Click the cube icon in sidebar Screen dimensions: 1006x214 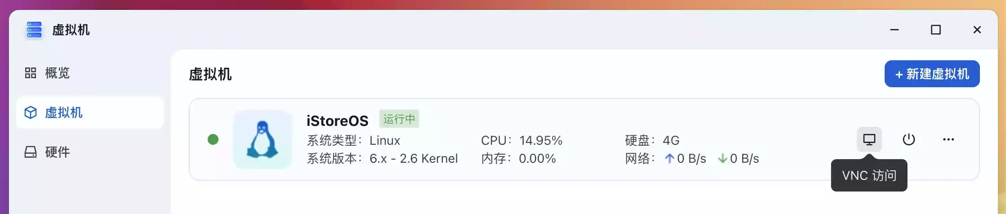coord(31,112)
